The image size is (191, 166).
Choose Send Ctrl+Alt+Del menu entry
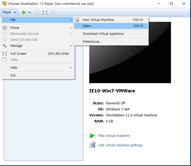coord(37,40)
